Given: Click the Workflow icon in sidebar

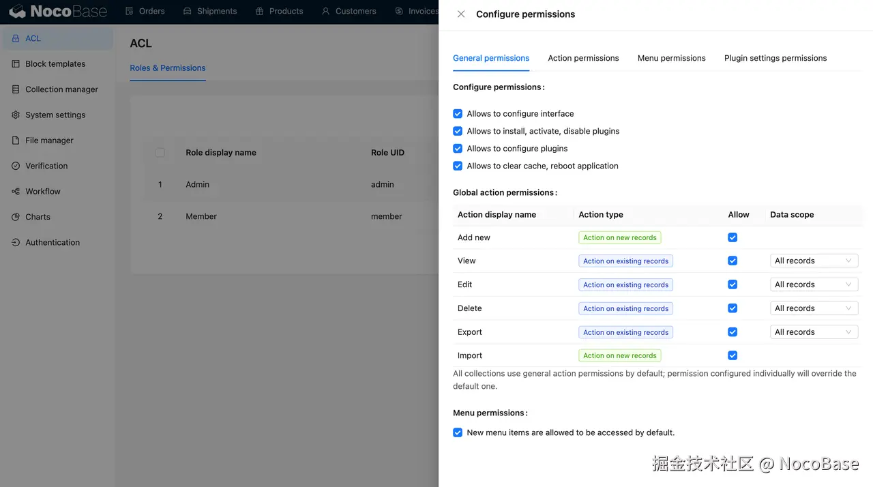Looking at the screenshot, I should 16,192.
